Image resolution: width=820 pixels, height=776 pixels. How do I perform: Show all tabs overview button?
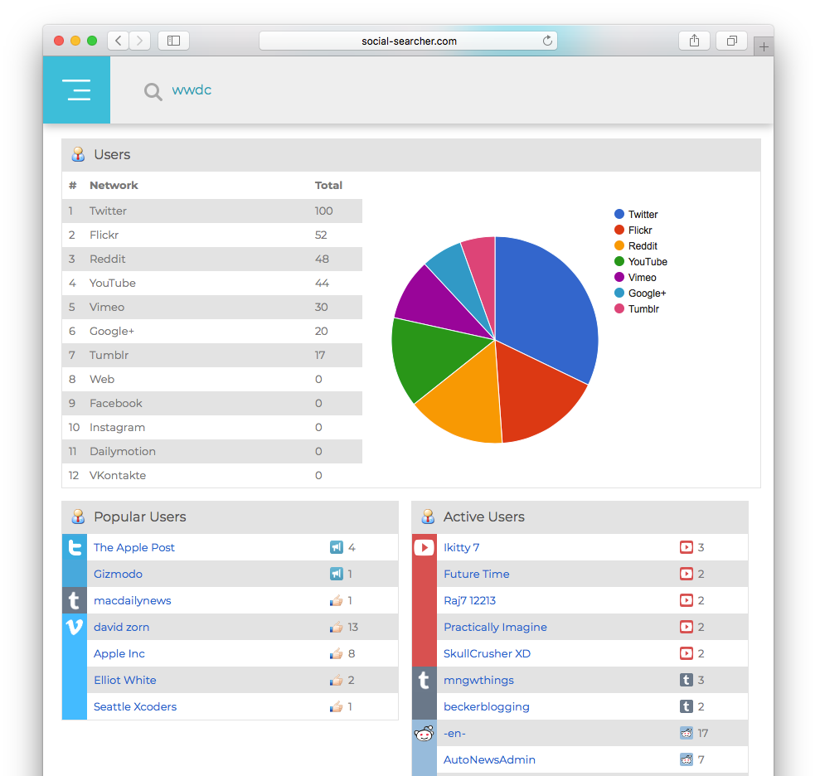click(731, 41)
